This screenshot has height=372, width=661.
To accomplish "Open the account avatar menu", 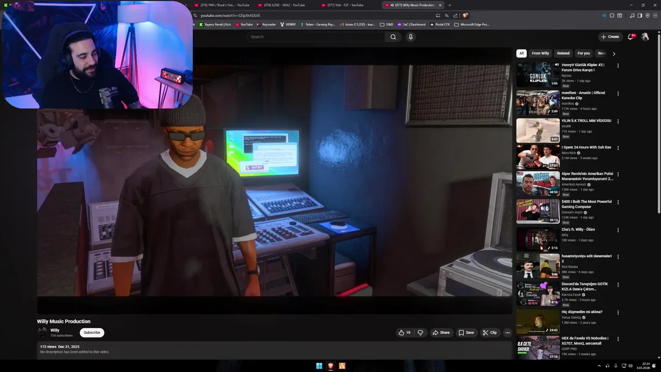I will [x=645, y=37].
